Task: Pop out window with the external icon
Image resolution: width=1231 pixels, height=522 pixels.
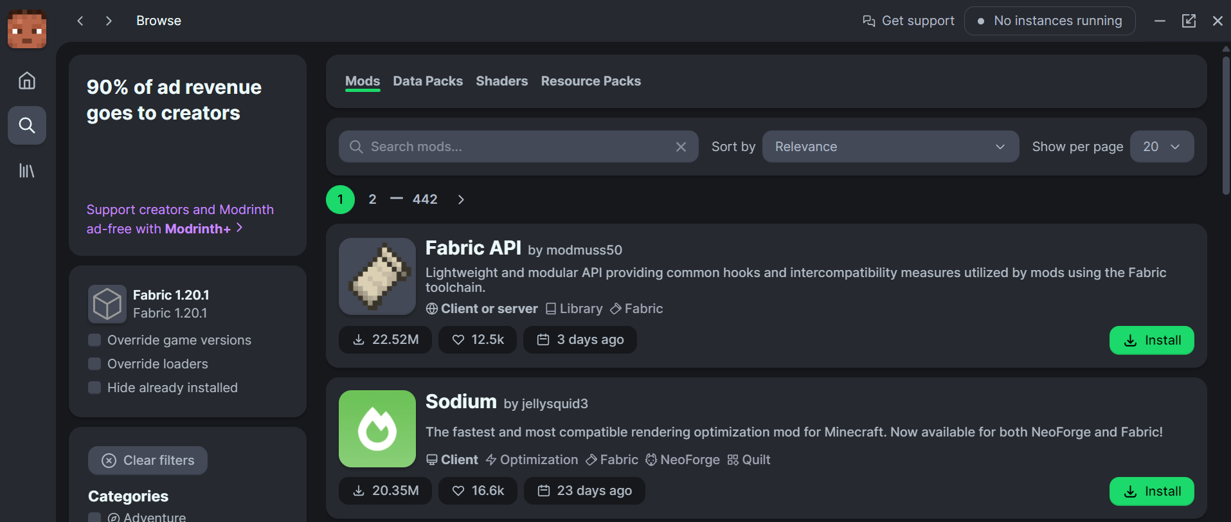Action: [x=1189, y=21]
